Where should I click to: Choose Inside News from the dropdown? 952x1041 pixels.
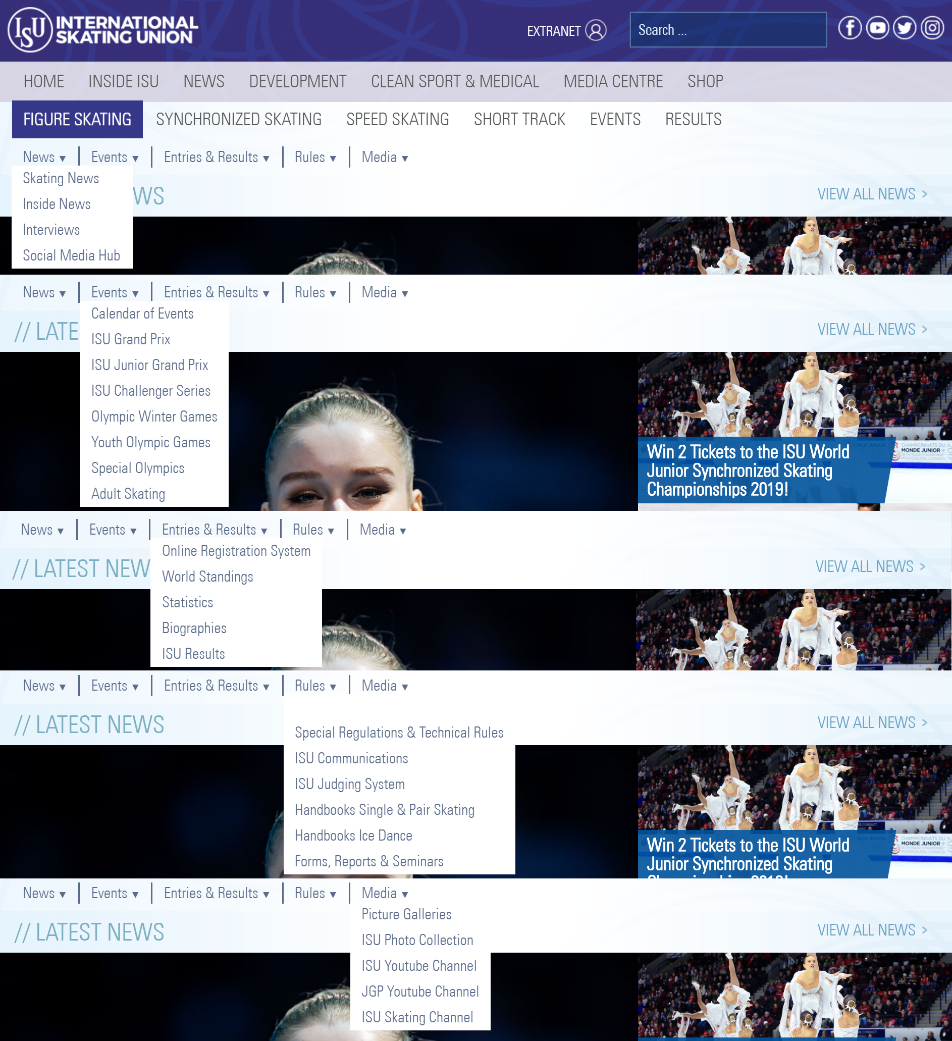57,204
